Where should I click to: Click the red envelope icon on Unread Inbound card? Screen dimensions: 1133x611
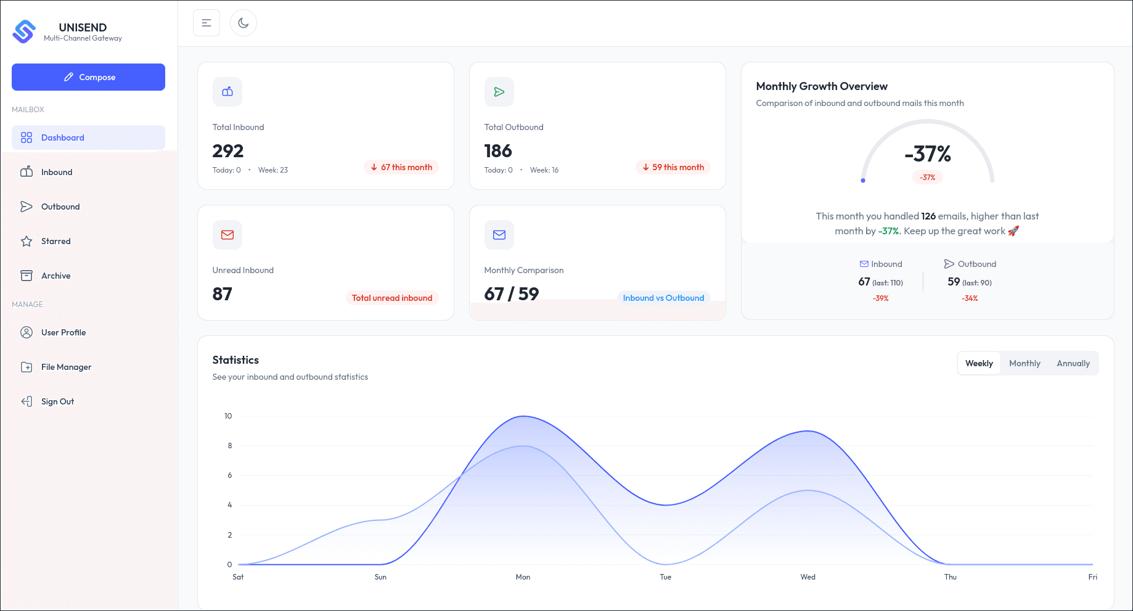click(x=227, y=235)
